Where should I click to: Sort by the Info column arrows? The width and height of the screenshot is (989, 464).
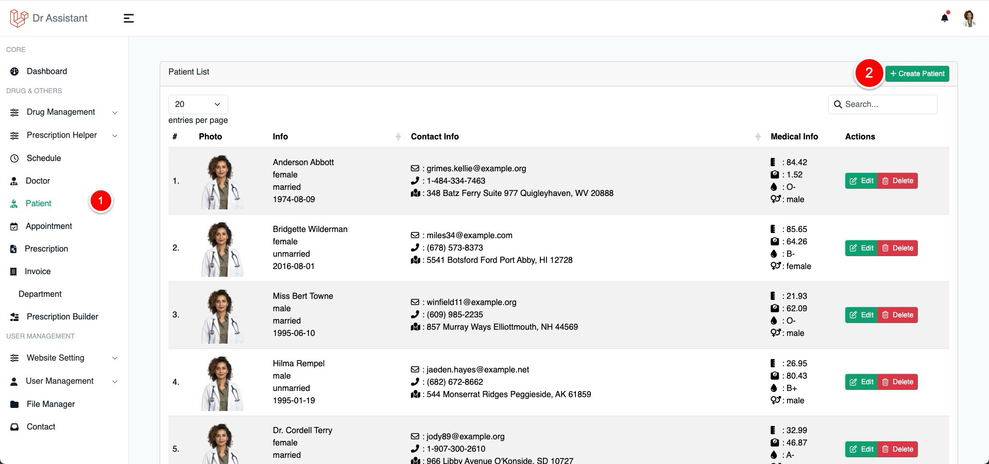398,137
